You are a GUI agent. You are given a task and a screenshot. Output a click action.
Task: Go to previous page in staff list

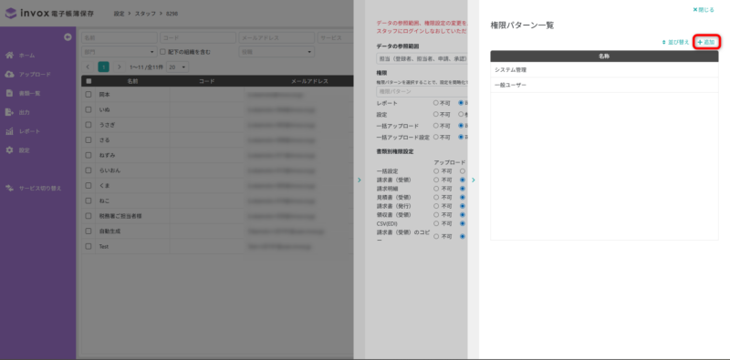click(x=88, y=67)
